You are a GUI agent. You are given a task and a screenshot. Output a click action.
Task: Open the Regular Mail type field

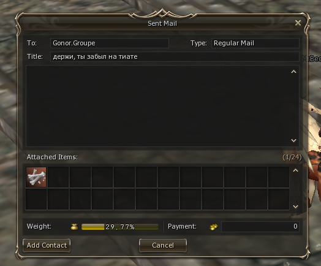(255, 43)
